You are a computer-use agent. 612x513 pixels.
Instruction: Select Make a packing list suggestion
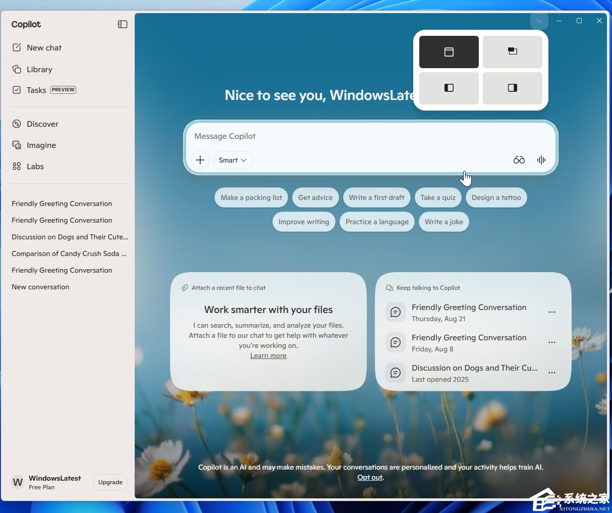tap(251, 197)
